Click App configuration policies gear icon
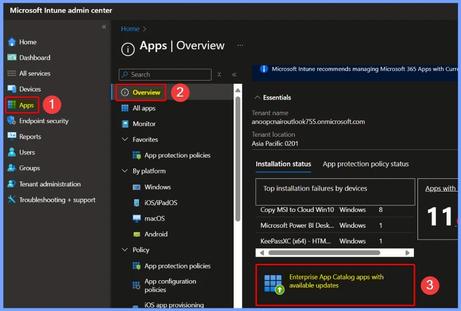 coord(136,285)
